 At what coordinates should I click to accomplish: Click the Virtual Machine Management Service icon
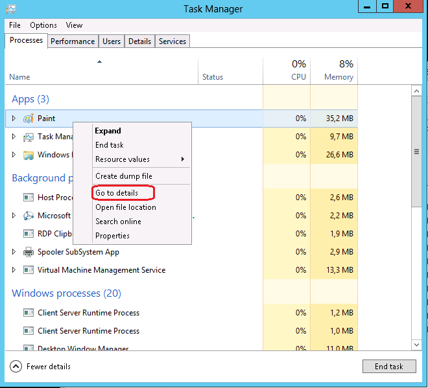(29, 270)
